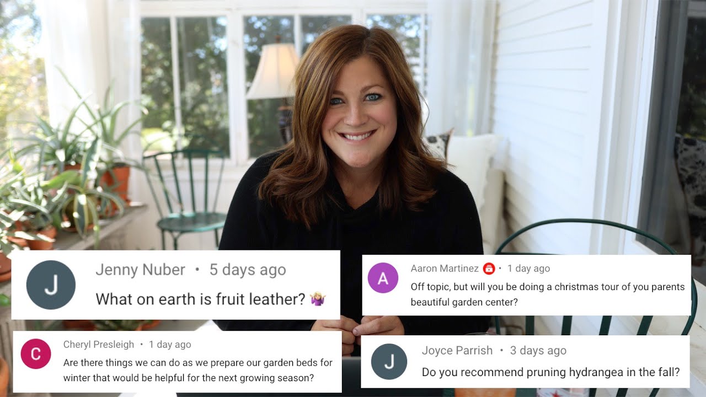This screenshot has height=397, width=706.
Task: Click Aaron Martinez's purple A avatar
Action: [383, 278]
